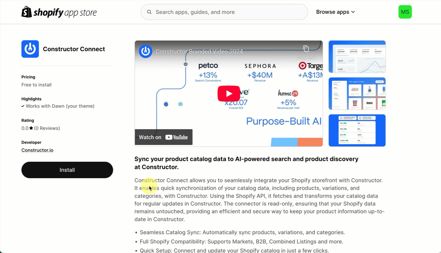This screenshot has height=253, width=441.
Task: Click the Copy link icon on video
Action: coord(306,49)
